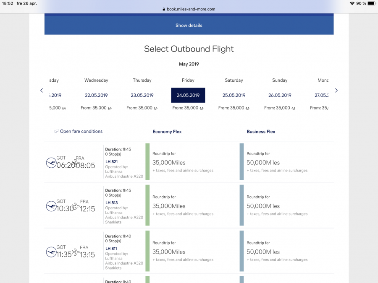
Task: Open fare conditions link
Action: click(81, 131)
